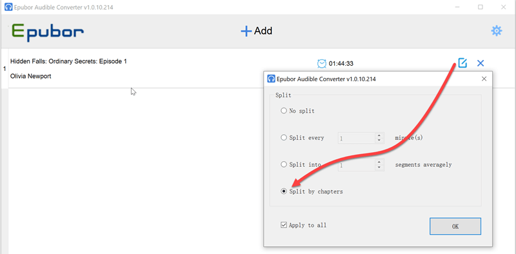Decrease the minutes value with down arrow
Viewport: 516px width, 254px height.
(x=379, y=141)
